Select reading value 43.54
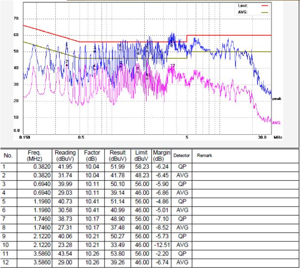The image size is (300, 268). [65, 254]
